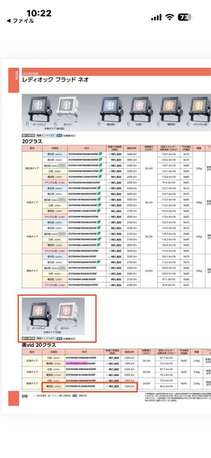The height and width of the screenshot is (458, 211).
Task: Tap the floodlight image labeled (電球色)
Action: click(171, 110)
